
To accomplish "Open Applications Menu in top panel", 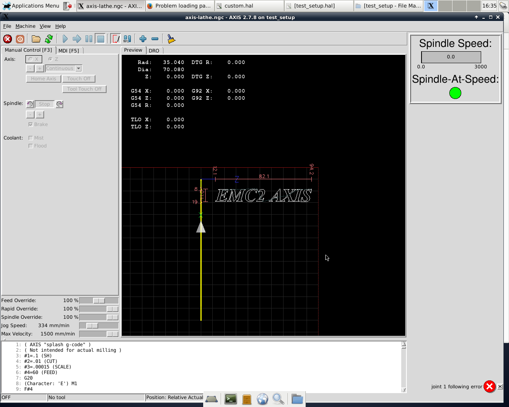I will 31,6.
